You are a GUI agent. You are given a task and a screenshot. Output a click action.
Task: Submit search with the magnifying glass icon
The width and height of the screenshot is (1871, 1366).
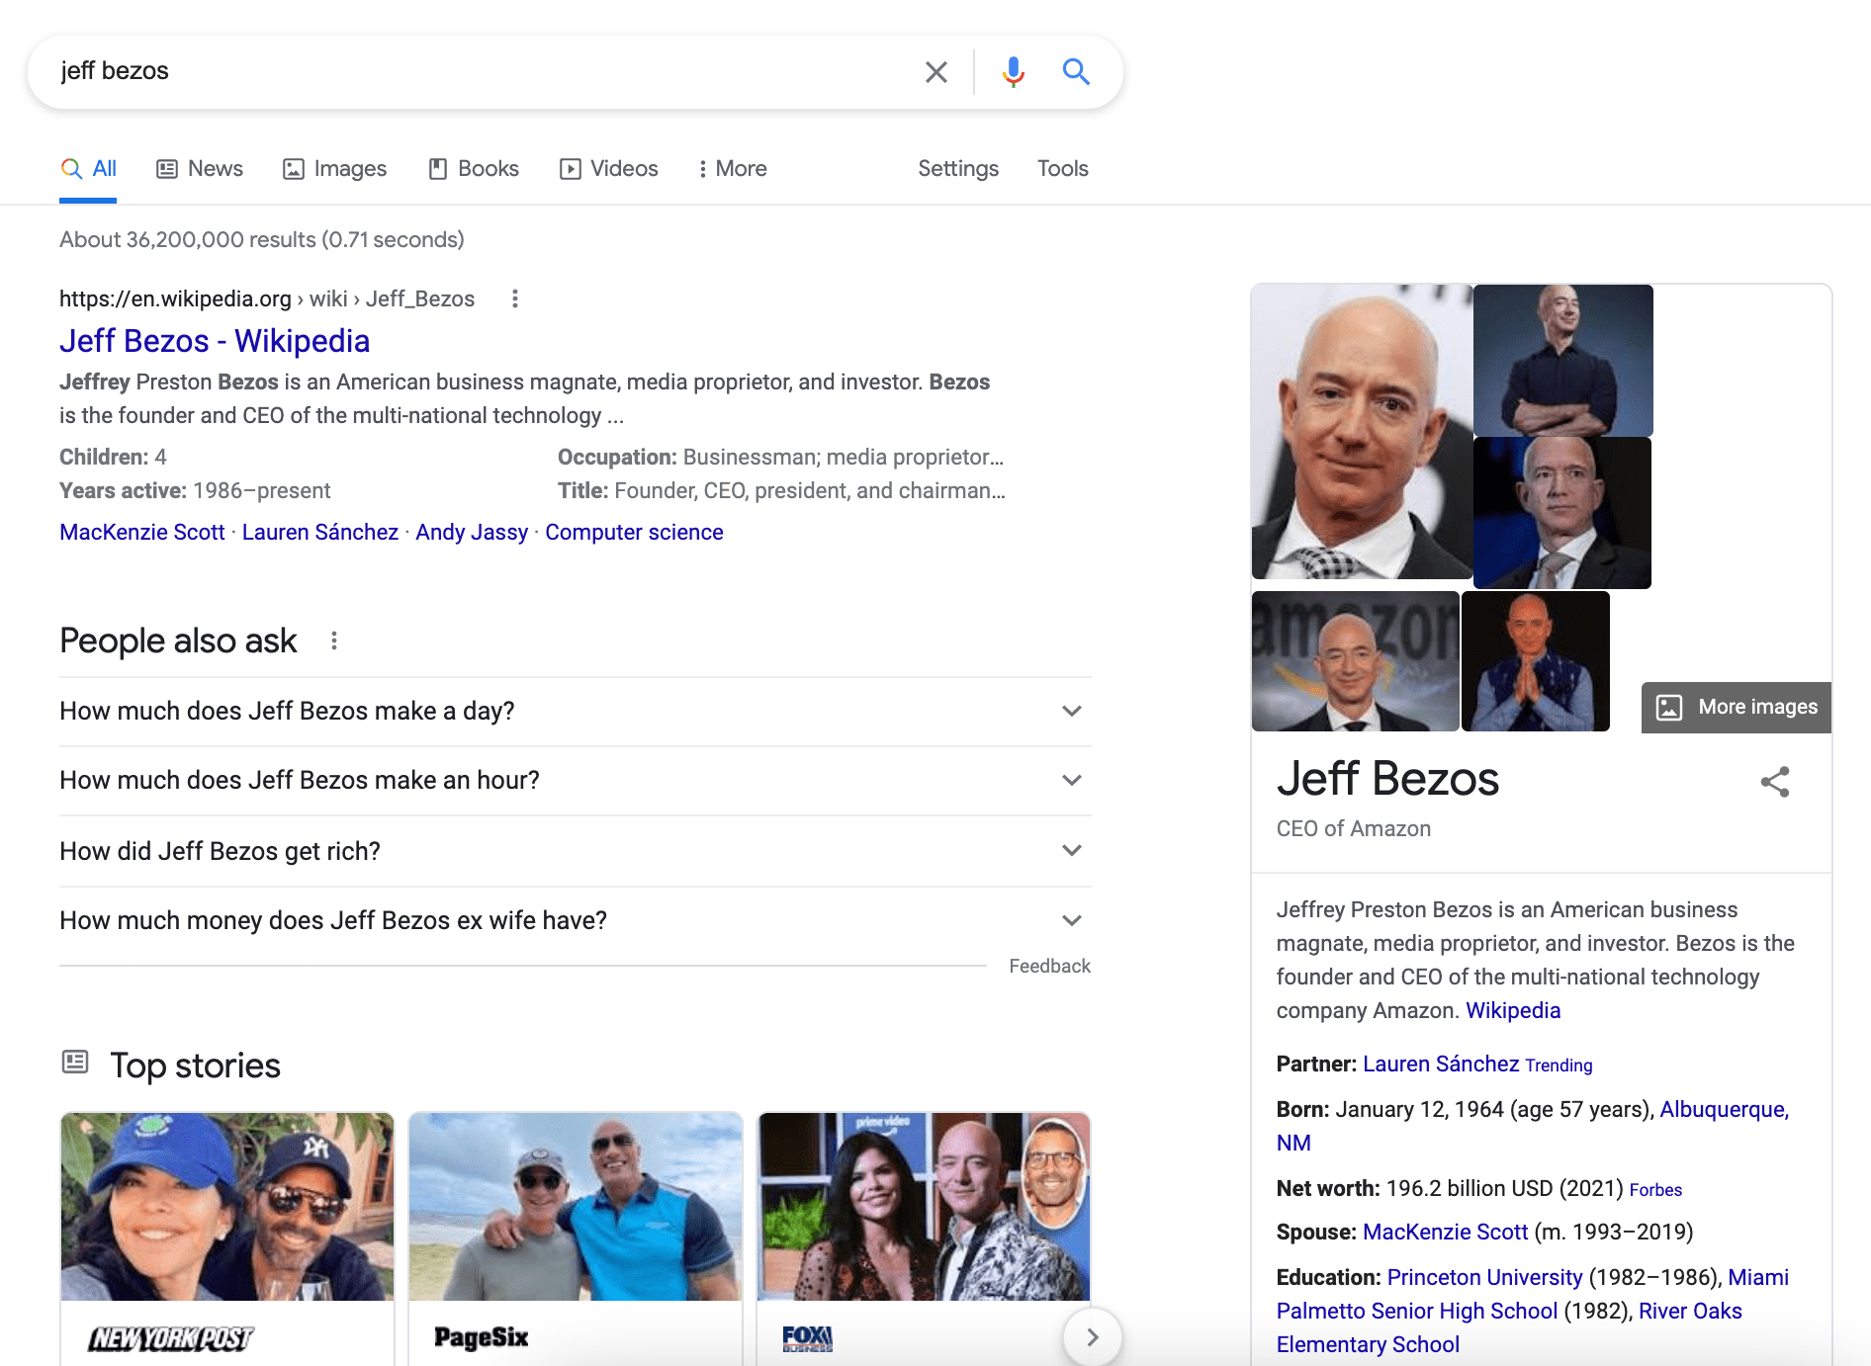pos(1076,71)
